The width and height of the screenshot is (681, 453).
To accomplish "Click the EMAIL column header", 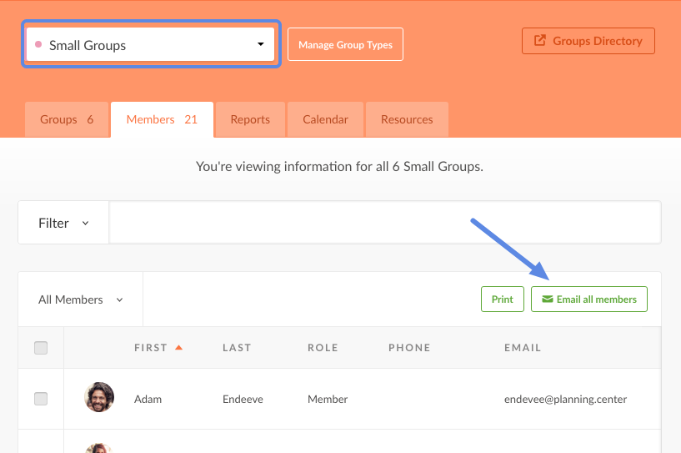I will coord(523,348).
